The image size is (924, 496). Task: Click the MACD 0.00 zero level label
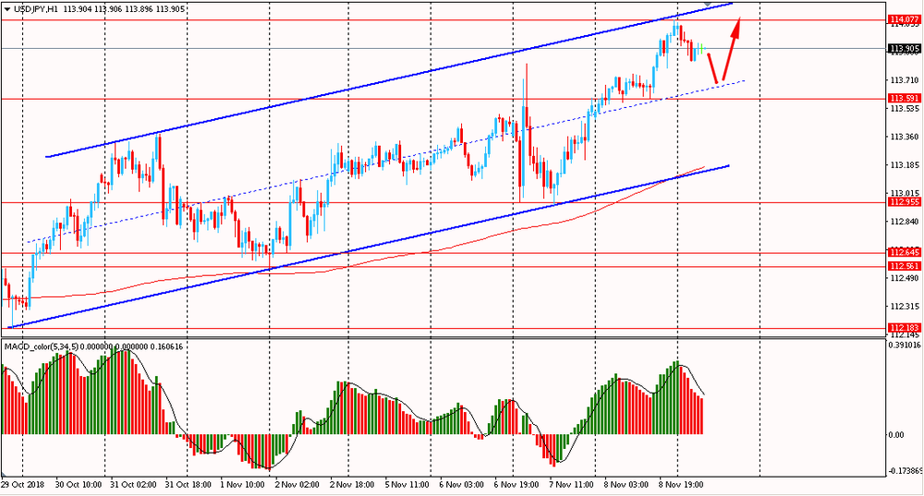(x=894, y=434)
